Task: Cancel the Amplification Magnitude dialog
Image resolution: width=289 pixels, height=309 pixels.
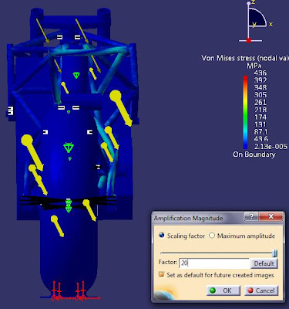Action: tap(261, 290)
